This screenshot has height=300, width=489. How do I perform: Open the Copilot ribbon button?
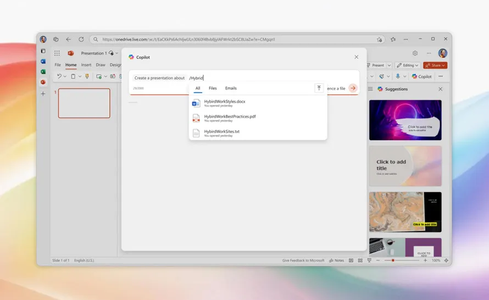[421, 76]
